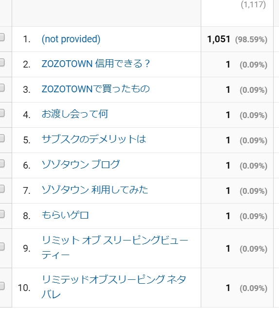Select checkbox for row 9 keyword
279x309 pixels.
click(1, 246)
